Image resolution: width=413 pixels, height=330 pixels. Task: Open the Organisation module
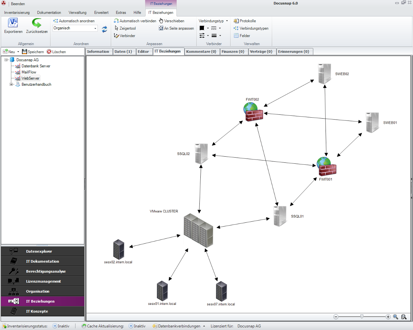pos(43,291)
